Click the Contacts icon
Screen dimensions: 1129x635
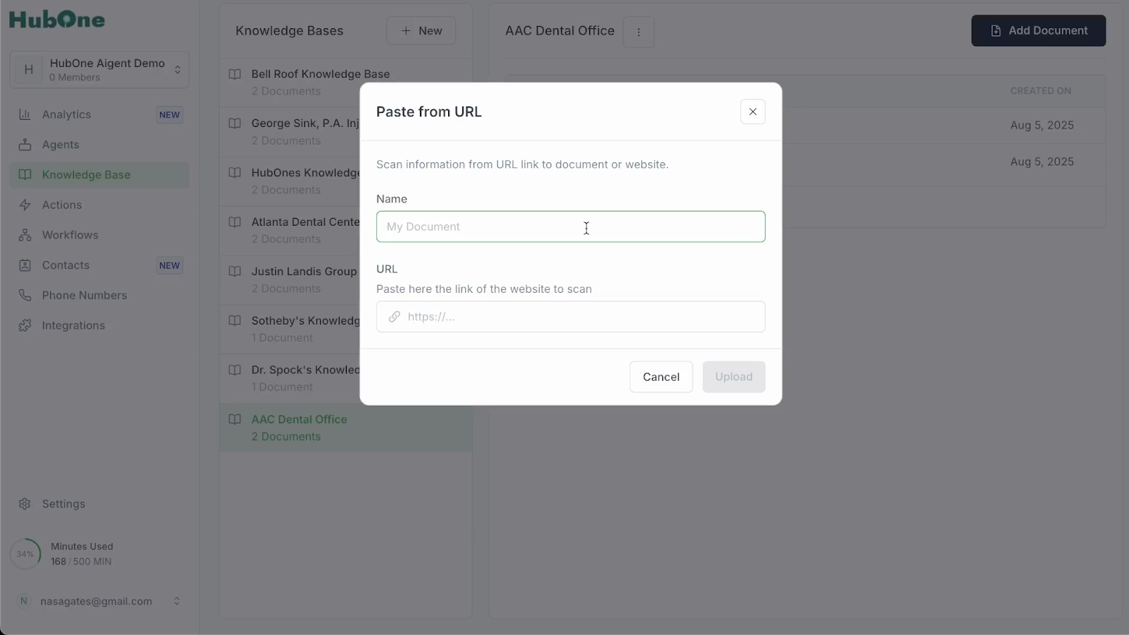25,265
